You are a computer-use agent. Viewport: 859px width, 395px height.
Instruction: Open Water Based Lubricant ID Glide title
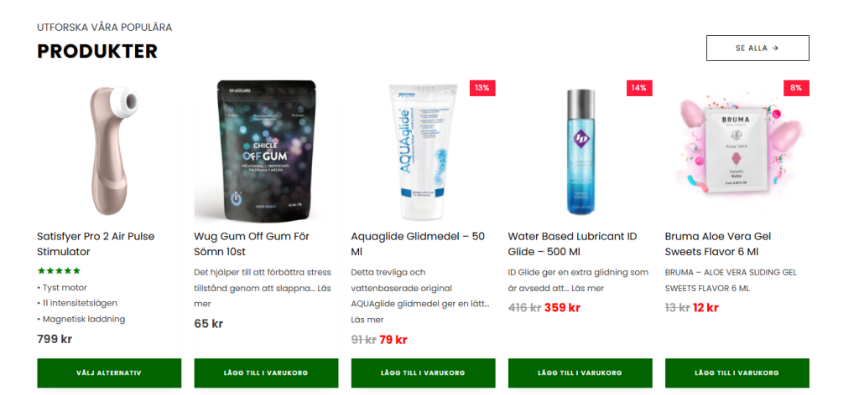(572, 244)
